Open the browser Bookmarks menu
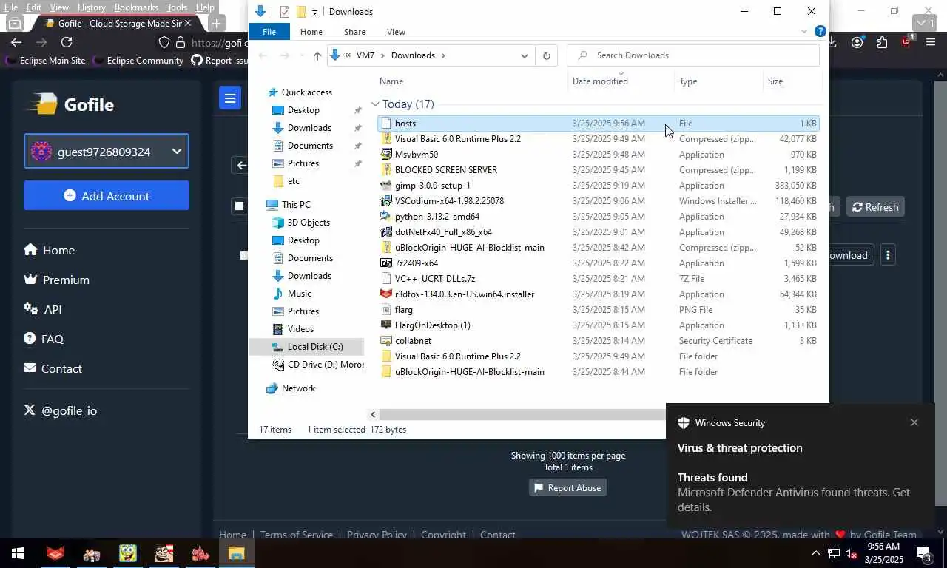Viewport: 947px width, 568px height. pos(136,7)
